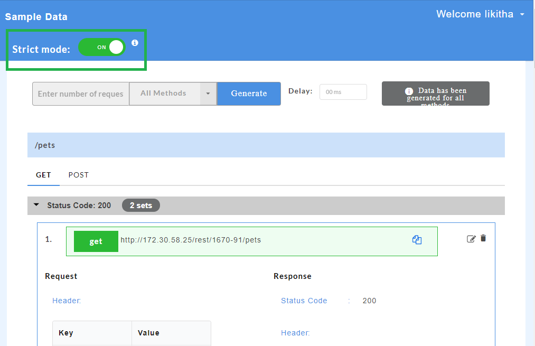The image size is (535, 346).
Task: Toggle the Strict mode switch off
Action: coord(102,47)
